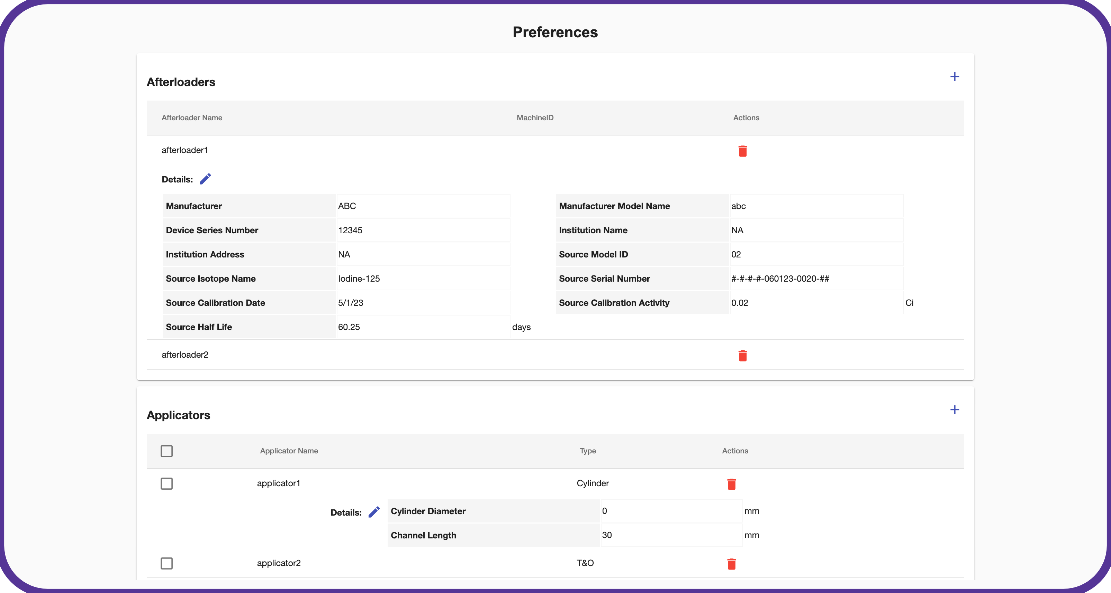
Task: Check the applicator2 row checkbox
Action: 166,563
